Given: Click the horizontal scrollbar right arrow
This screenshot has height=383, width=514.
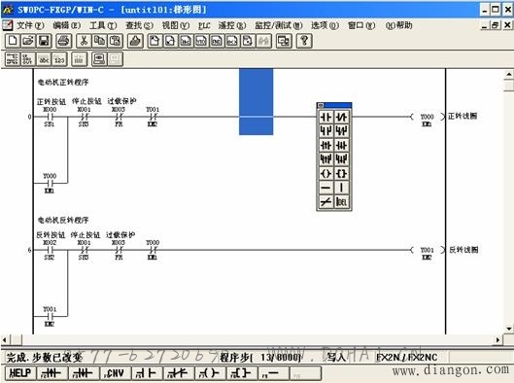Looking at the screenshot, I should [497, 340].
